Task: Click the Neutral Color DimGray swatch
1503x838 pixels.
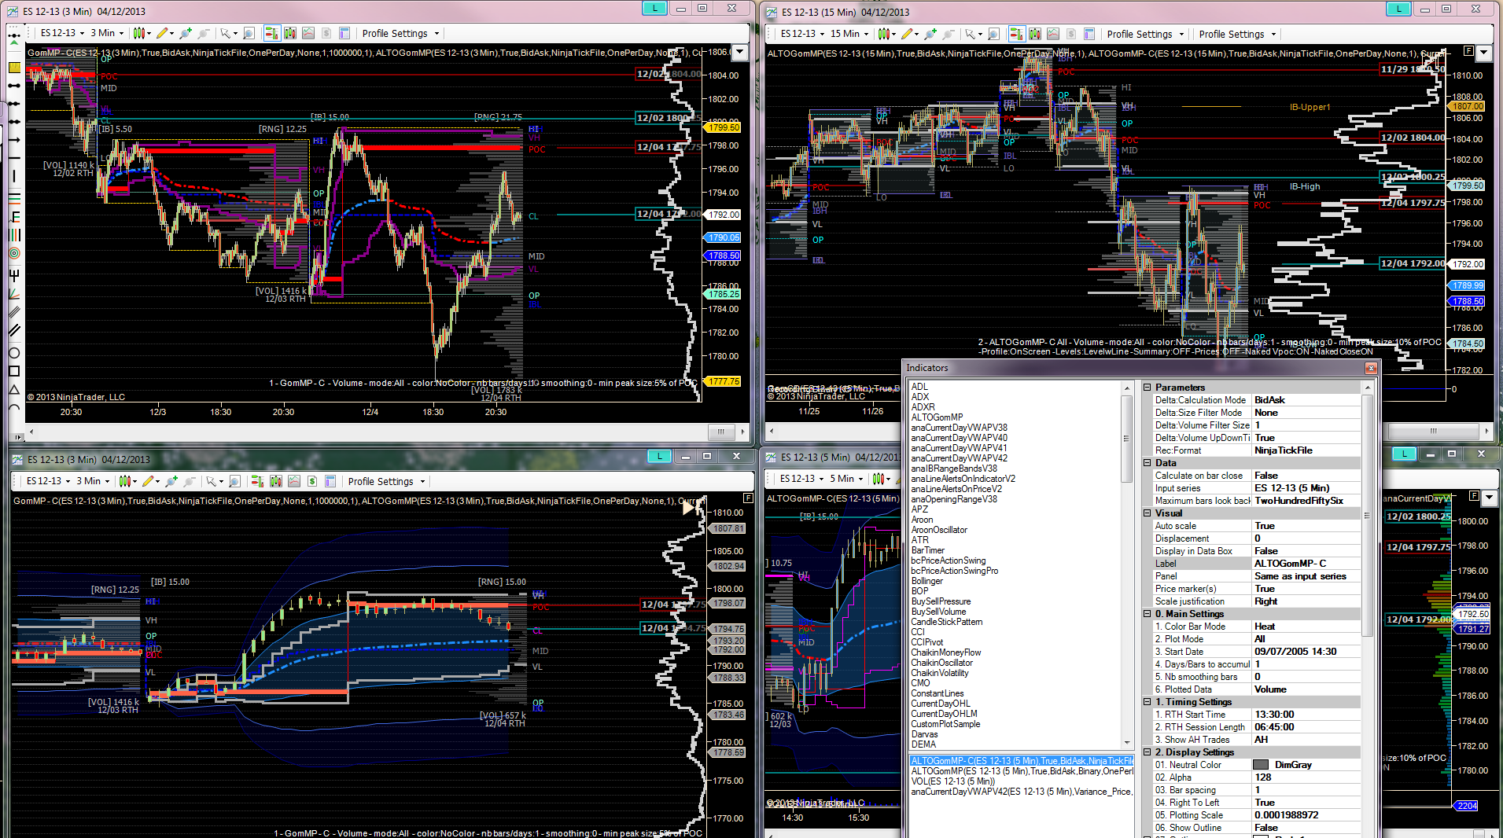Action: pyautogui.click(x=1261, y=765)
